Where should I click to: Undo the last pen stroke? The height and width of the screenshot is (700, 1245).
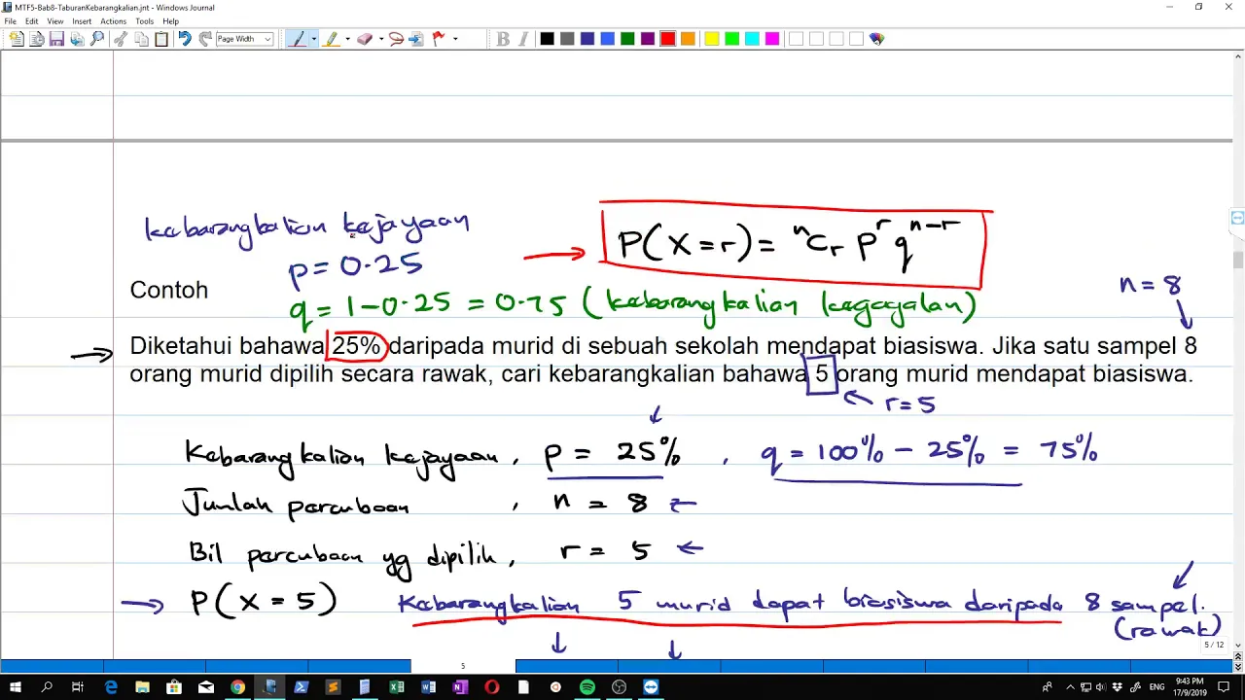click(x=185, y=39)
